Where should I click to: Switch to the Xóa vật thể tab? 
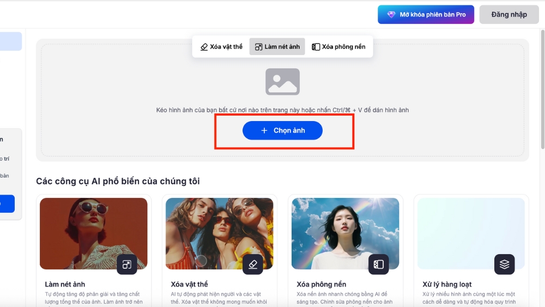[221, 46]
